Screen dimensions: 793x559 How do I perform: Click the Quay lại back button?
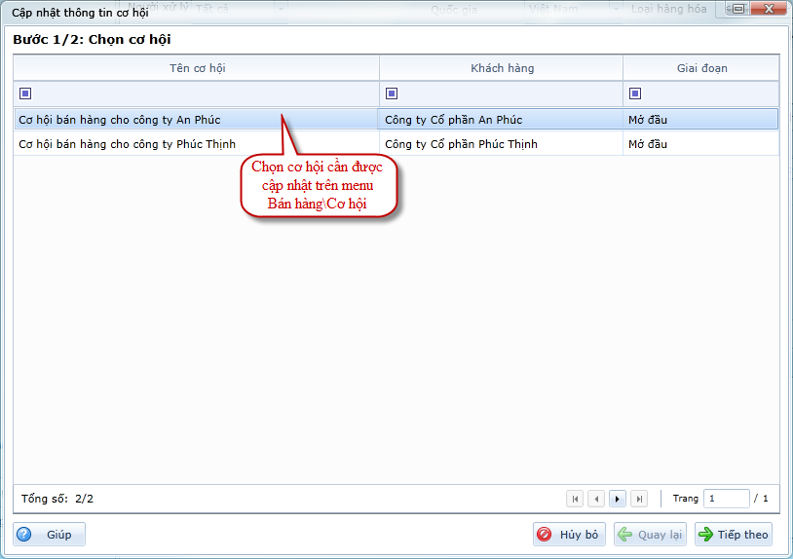click(x=650, y=535)
